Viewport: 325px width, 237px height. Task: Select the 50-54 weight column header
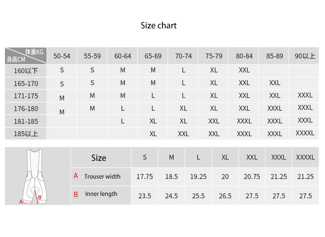pos(62,56)
